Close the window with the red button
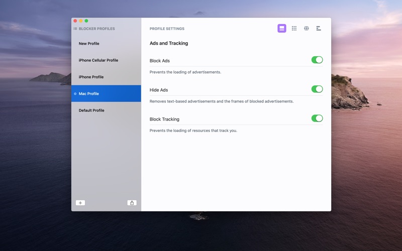 (75, 21)
